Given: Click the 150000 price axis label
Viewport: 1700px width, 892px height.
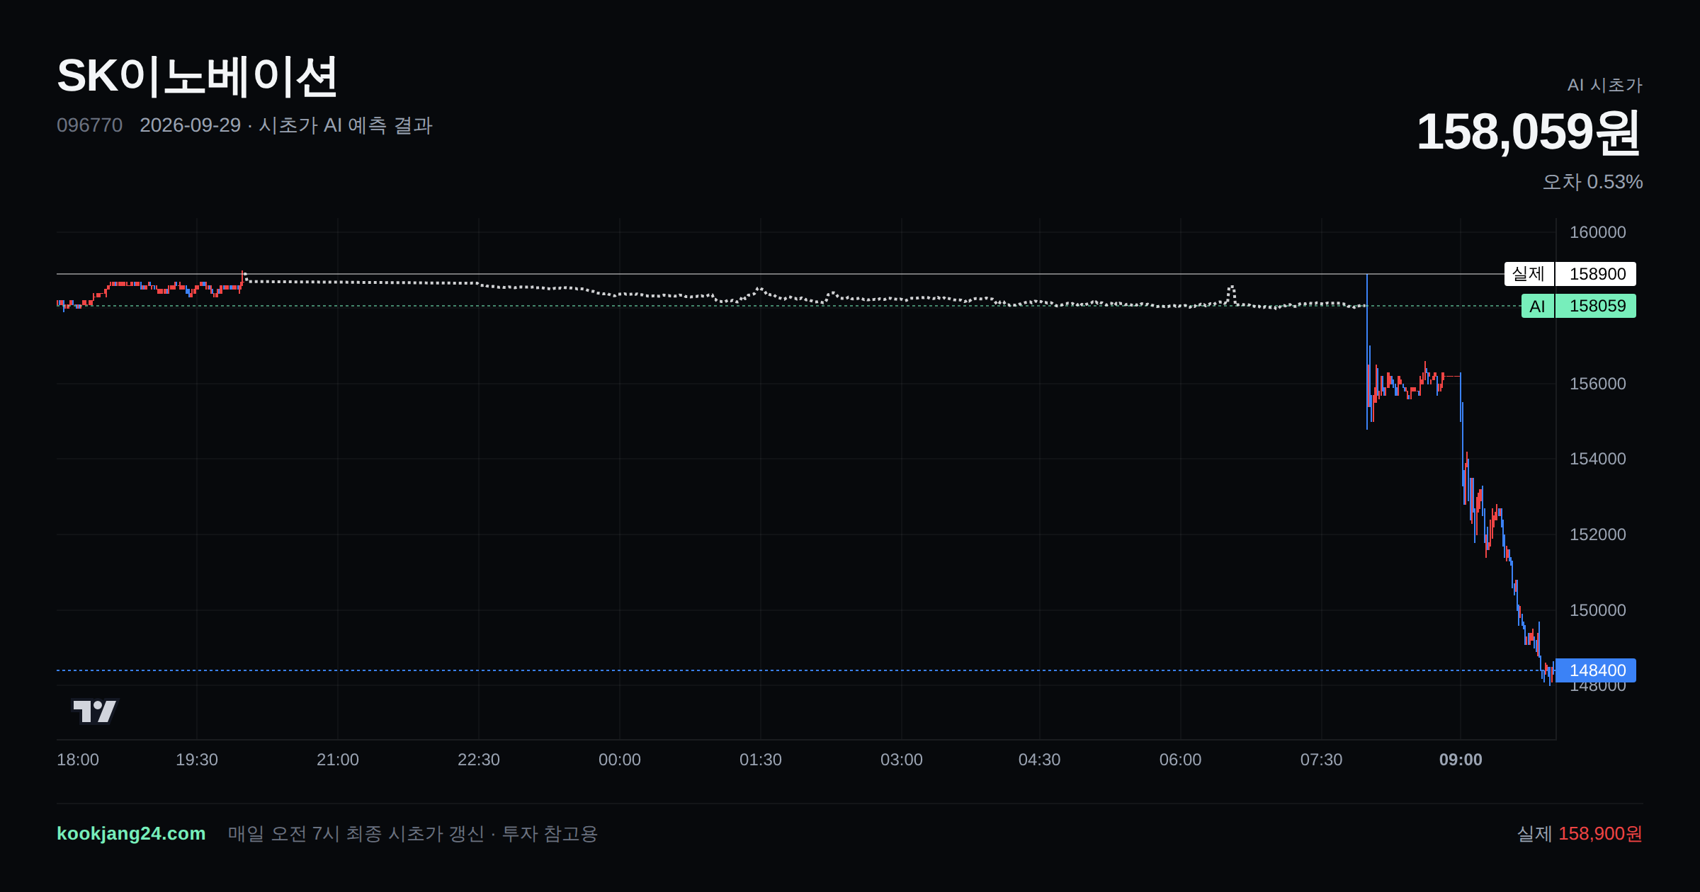Looking at the screenshot, I should pos(1597,610).
